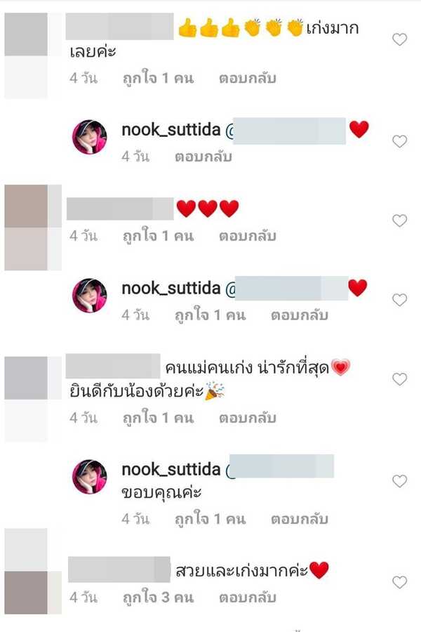
Task: Tap the heart next to nook_suttida's second reply
Action: click(399, 300)
